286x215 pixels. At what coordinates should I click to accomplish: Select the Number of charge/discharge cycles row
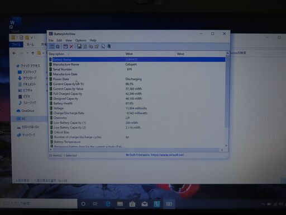point(137,137)
